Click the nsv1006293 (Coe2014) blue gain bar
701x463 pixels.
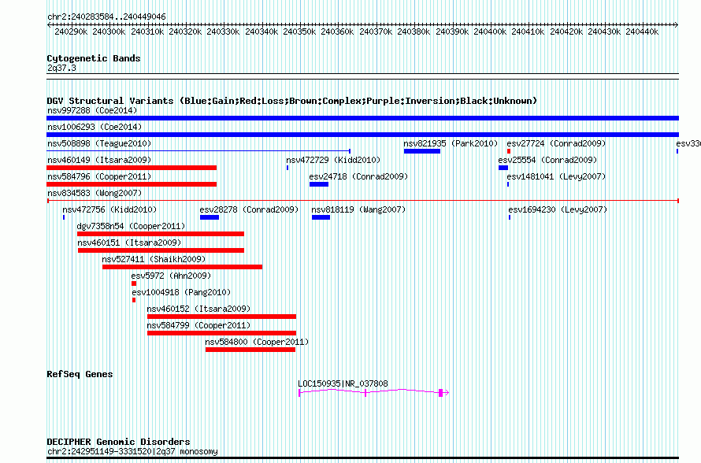pos(362,135)
